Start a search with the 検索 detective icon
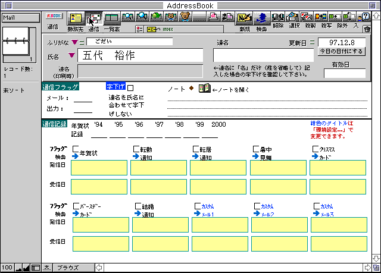The height and width of the screenshot is (273, 381). click(x=261, y=18)
